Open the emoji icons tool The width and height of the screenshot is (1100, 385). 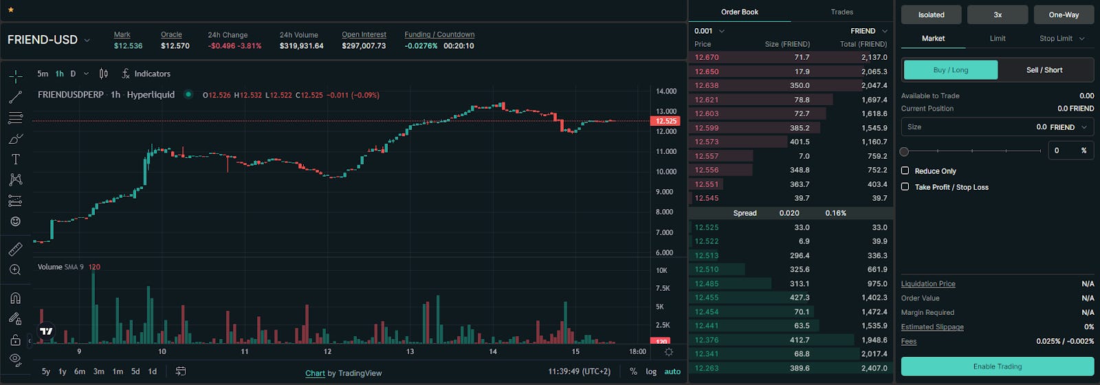15,221
